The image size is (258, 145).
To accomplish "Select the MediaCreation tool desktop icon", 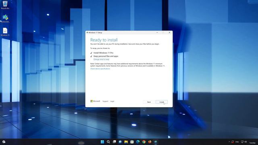I will point(5,18).
